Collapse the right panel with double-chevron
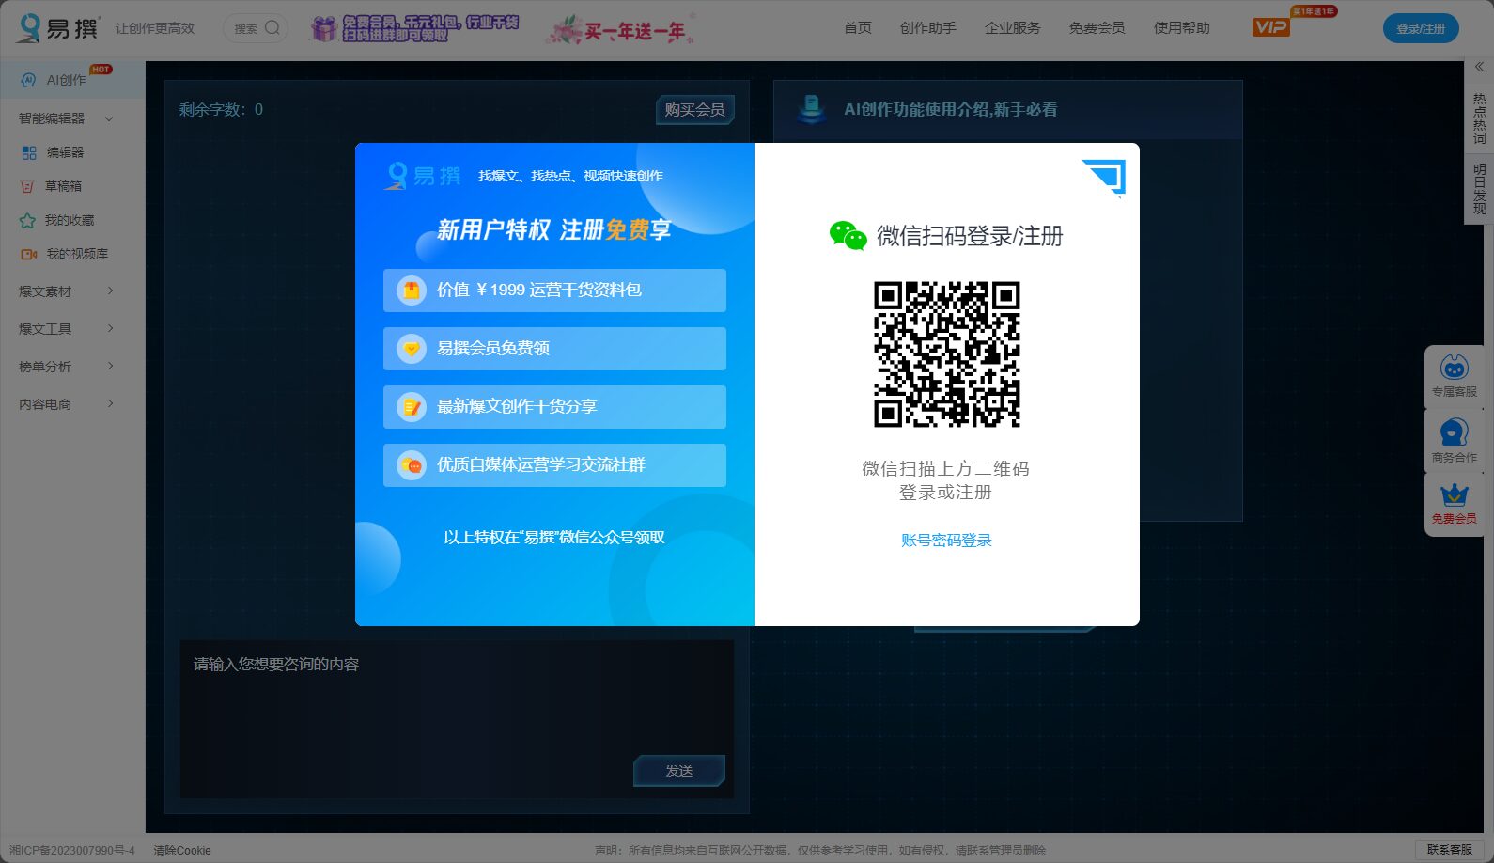Image resolution: width=1494 pixels, height=863 pixels. coord(1479,67)
